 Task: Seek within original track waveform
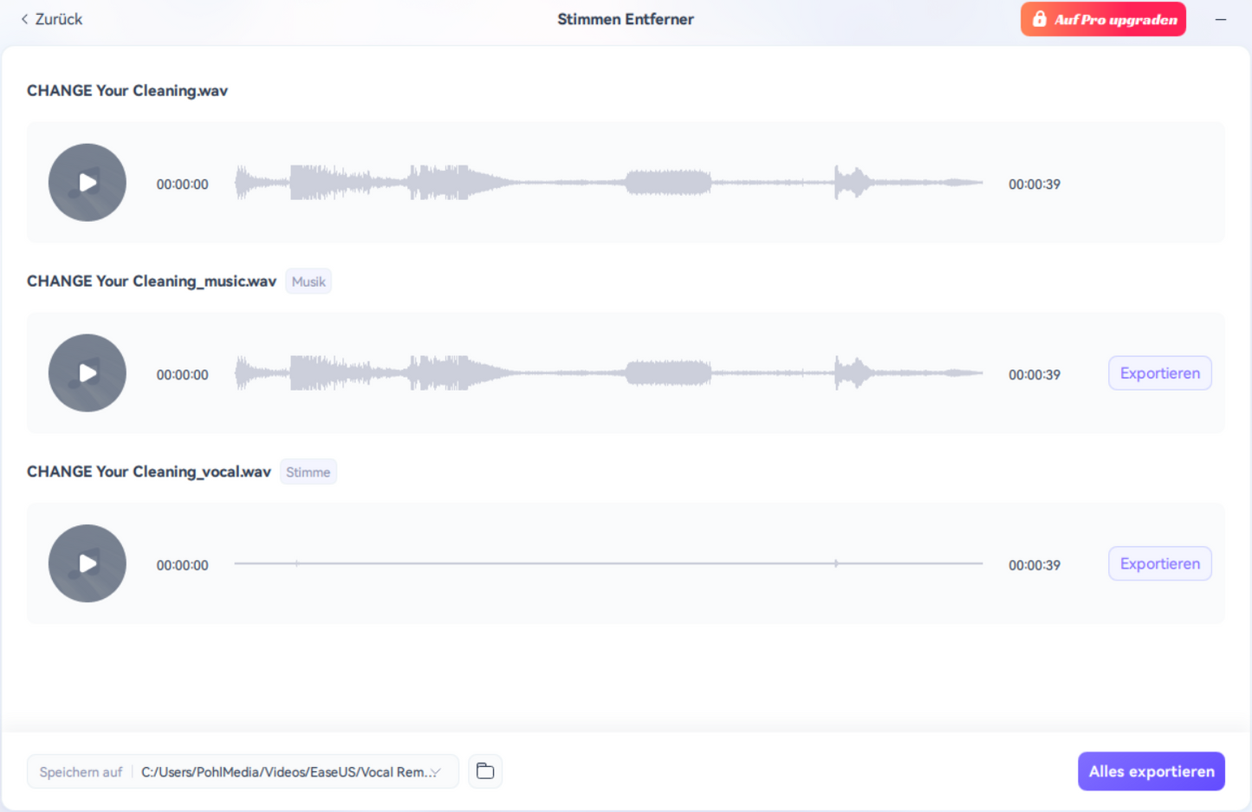608,183
